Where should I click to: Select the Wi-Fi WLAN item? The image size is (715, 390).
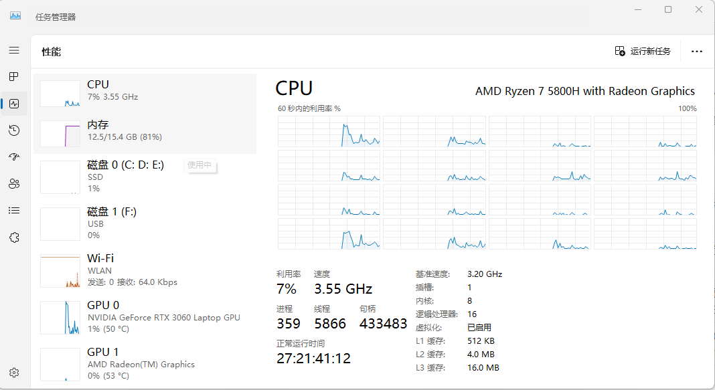(x=145, y=270)
